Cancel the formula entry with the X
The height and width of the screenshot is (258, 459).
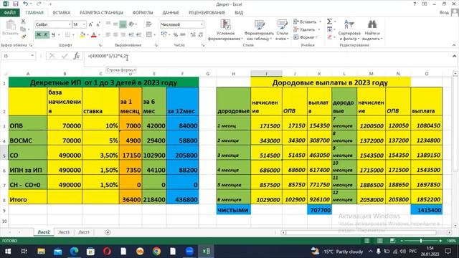tap(52, 56)
